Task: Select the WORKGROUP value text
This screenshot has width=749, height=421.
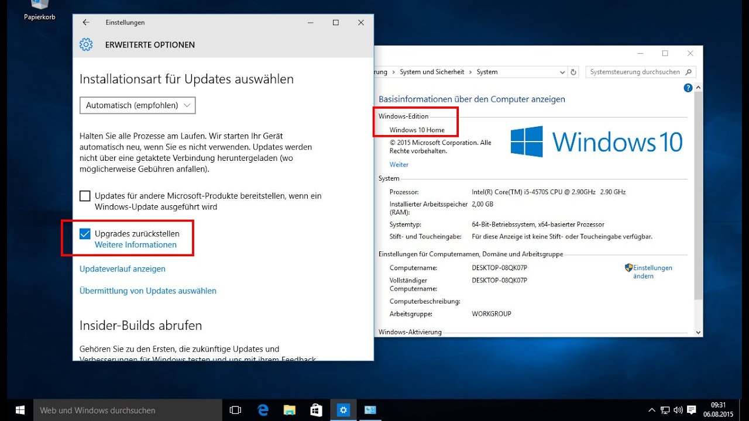Action: tap(492, 314)
